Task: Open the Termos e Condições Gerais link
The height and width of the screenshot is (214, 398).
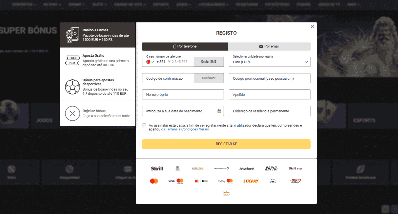Action: [x=185, y=129]
